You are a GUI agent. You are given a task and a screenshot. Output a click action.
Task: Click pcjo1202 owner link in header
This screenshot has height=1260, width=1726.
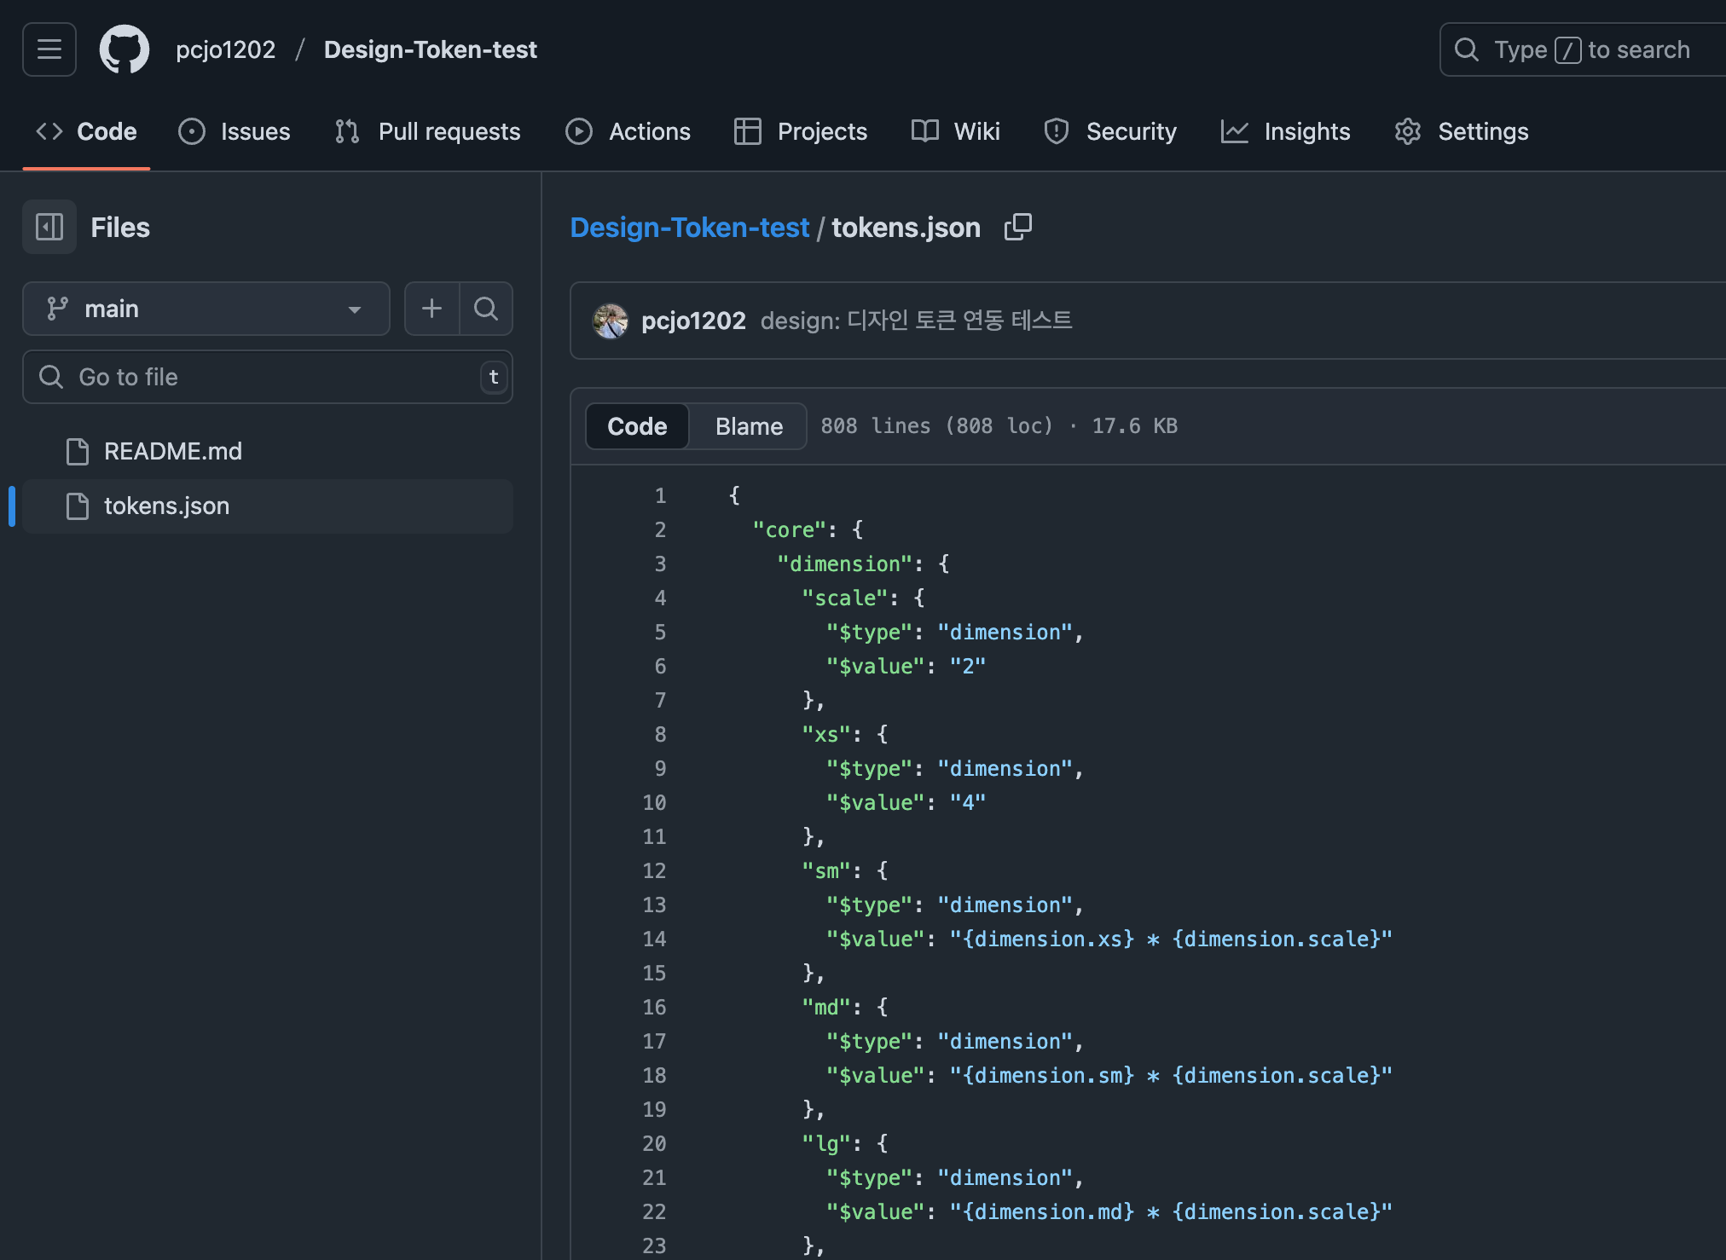pos(225,49)
